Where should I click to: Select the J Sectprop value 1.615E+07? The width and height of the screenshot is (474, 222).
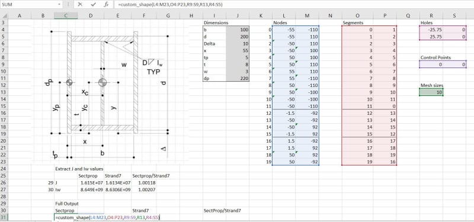[91, 183]
